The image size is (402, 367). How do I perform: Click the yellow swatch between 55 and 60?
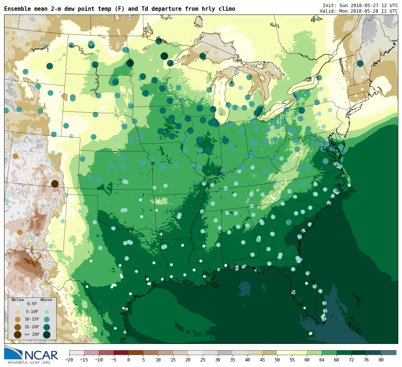click(299, 352)
